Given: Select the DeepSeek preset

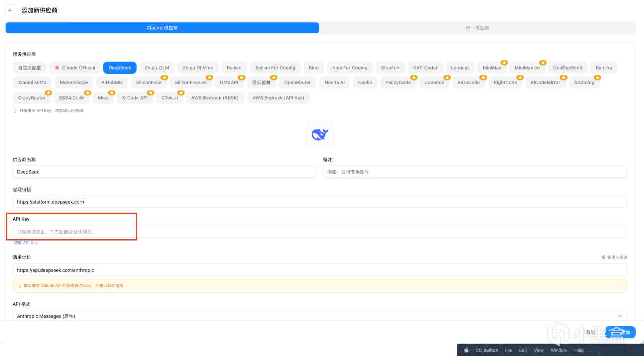Looking at the screenshot, I should pyautogui.click(x=120, y=68).
